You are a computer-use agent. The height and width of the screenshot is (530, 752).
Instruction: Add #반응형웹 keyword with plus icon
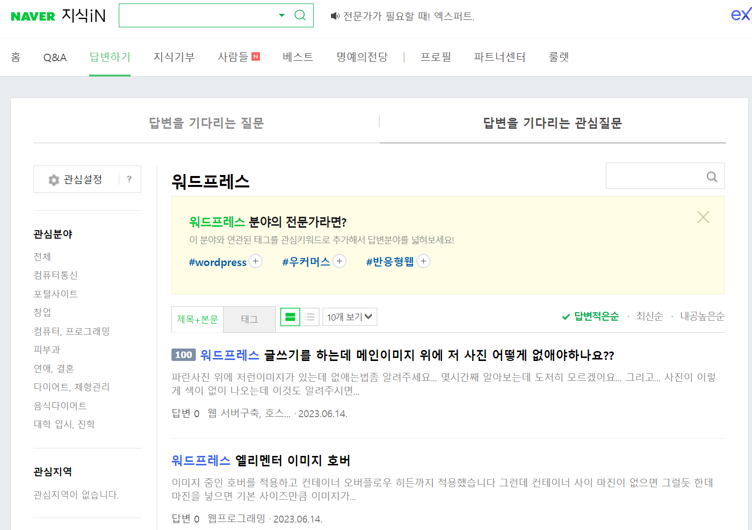click(x=423, y=261)
